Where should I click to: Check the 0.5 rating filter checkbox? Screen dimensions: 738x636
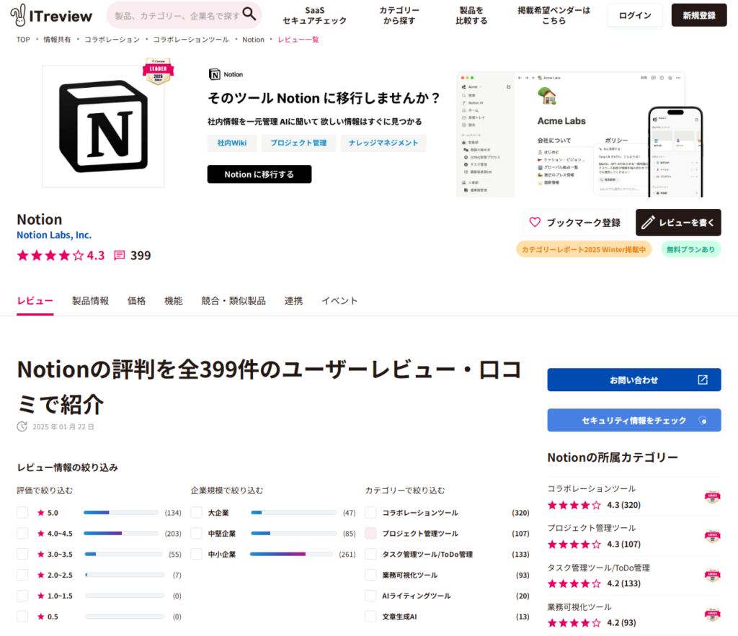22,617
